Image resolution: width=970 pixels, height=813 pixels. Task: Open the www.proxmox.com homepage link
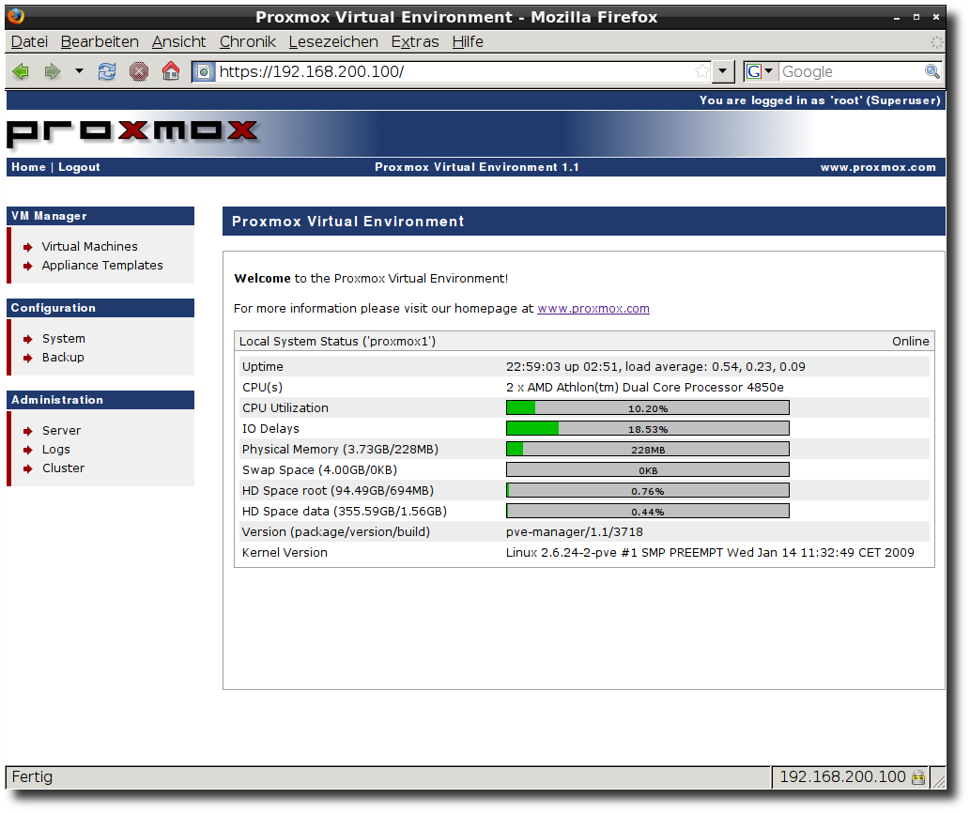point(593,309)
